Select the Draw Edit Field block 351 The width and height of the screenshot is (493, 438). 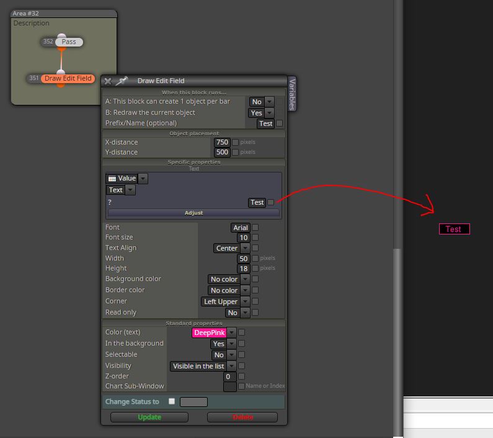68,78
